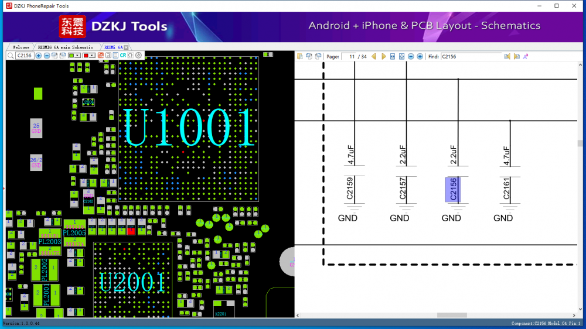Find next occurrence in schematic
Image resolution: width=586 pixels, height=329 pixels.
click(516, 56)
